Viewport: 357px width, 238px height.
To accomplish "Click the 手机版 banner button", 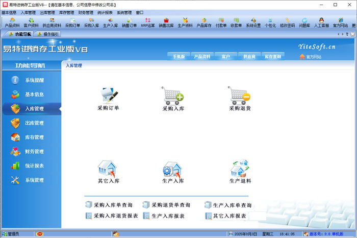I will [178, 57].
